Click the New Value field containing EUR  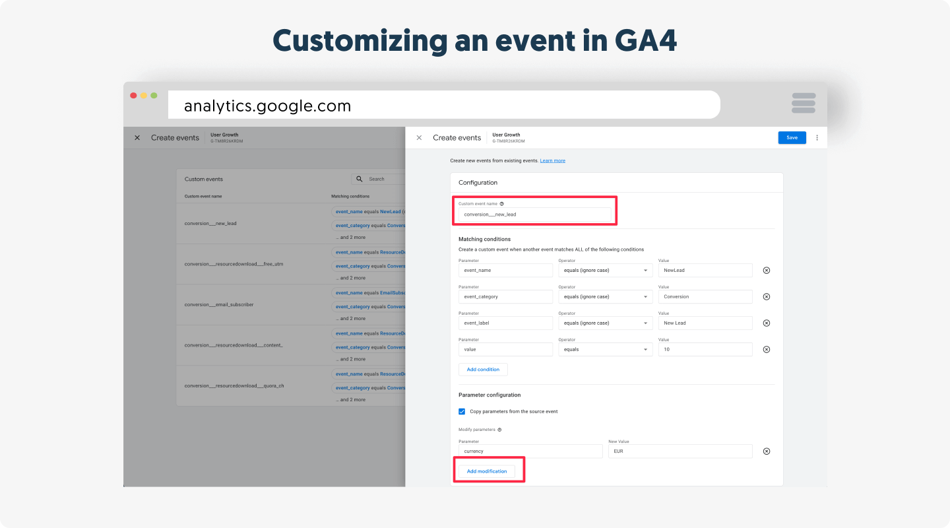(680, 451)
